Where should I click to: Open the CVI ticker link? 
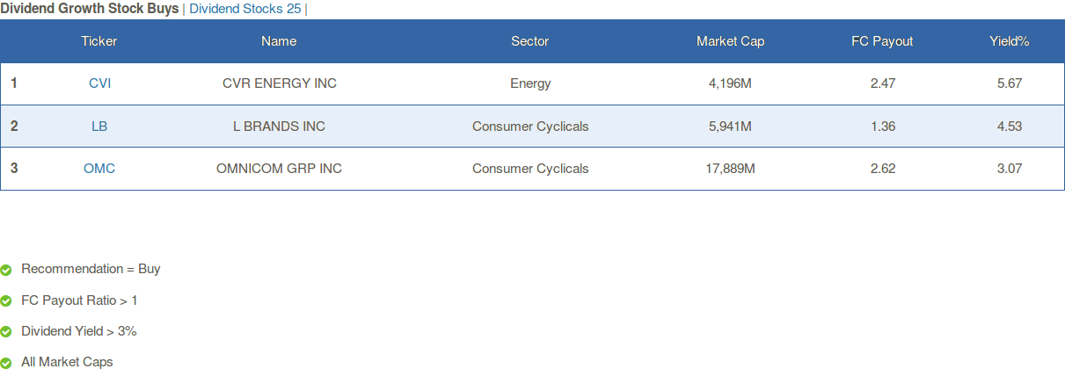pos(99,83)
